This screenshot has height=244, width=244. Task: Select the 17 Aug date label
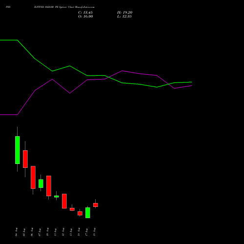click(86, 232)
